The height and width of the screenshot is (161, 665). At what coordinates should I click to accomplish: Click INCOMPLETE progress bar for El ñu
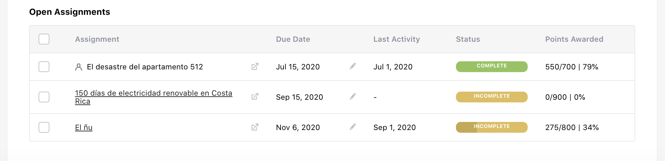click(x=491, y=127)
